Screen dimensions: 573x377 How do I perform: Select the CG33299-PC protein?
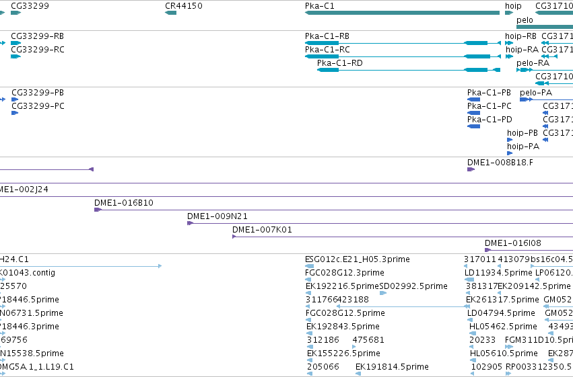pyautogui.click(x=15, y=113)
